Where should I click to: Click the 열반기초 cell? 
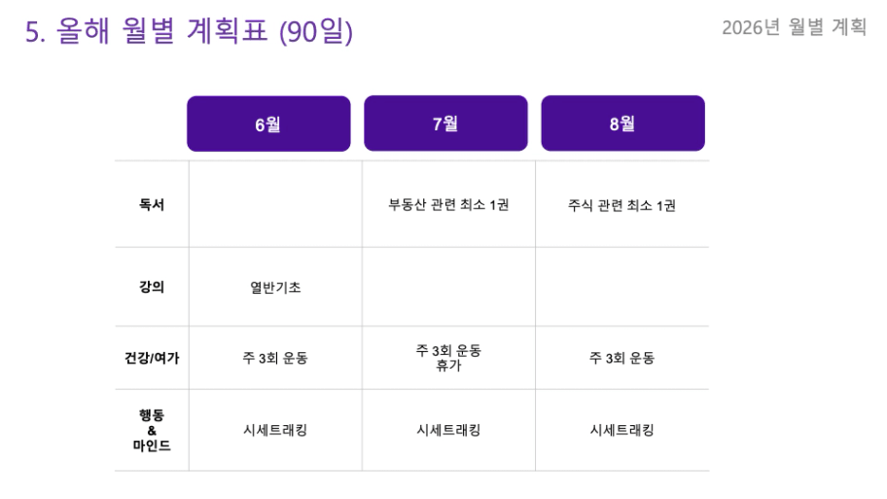click(275, 287)
